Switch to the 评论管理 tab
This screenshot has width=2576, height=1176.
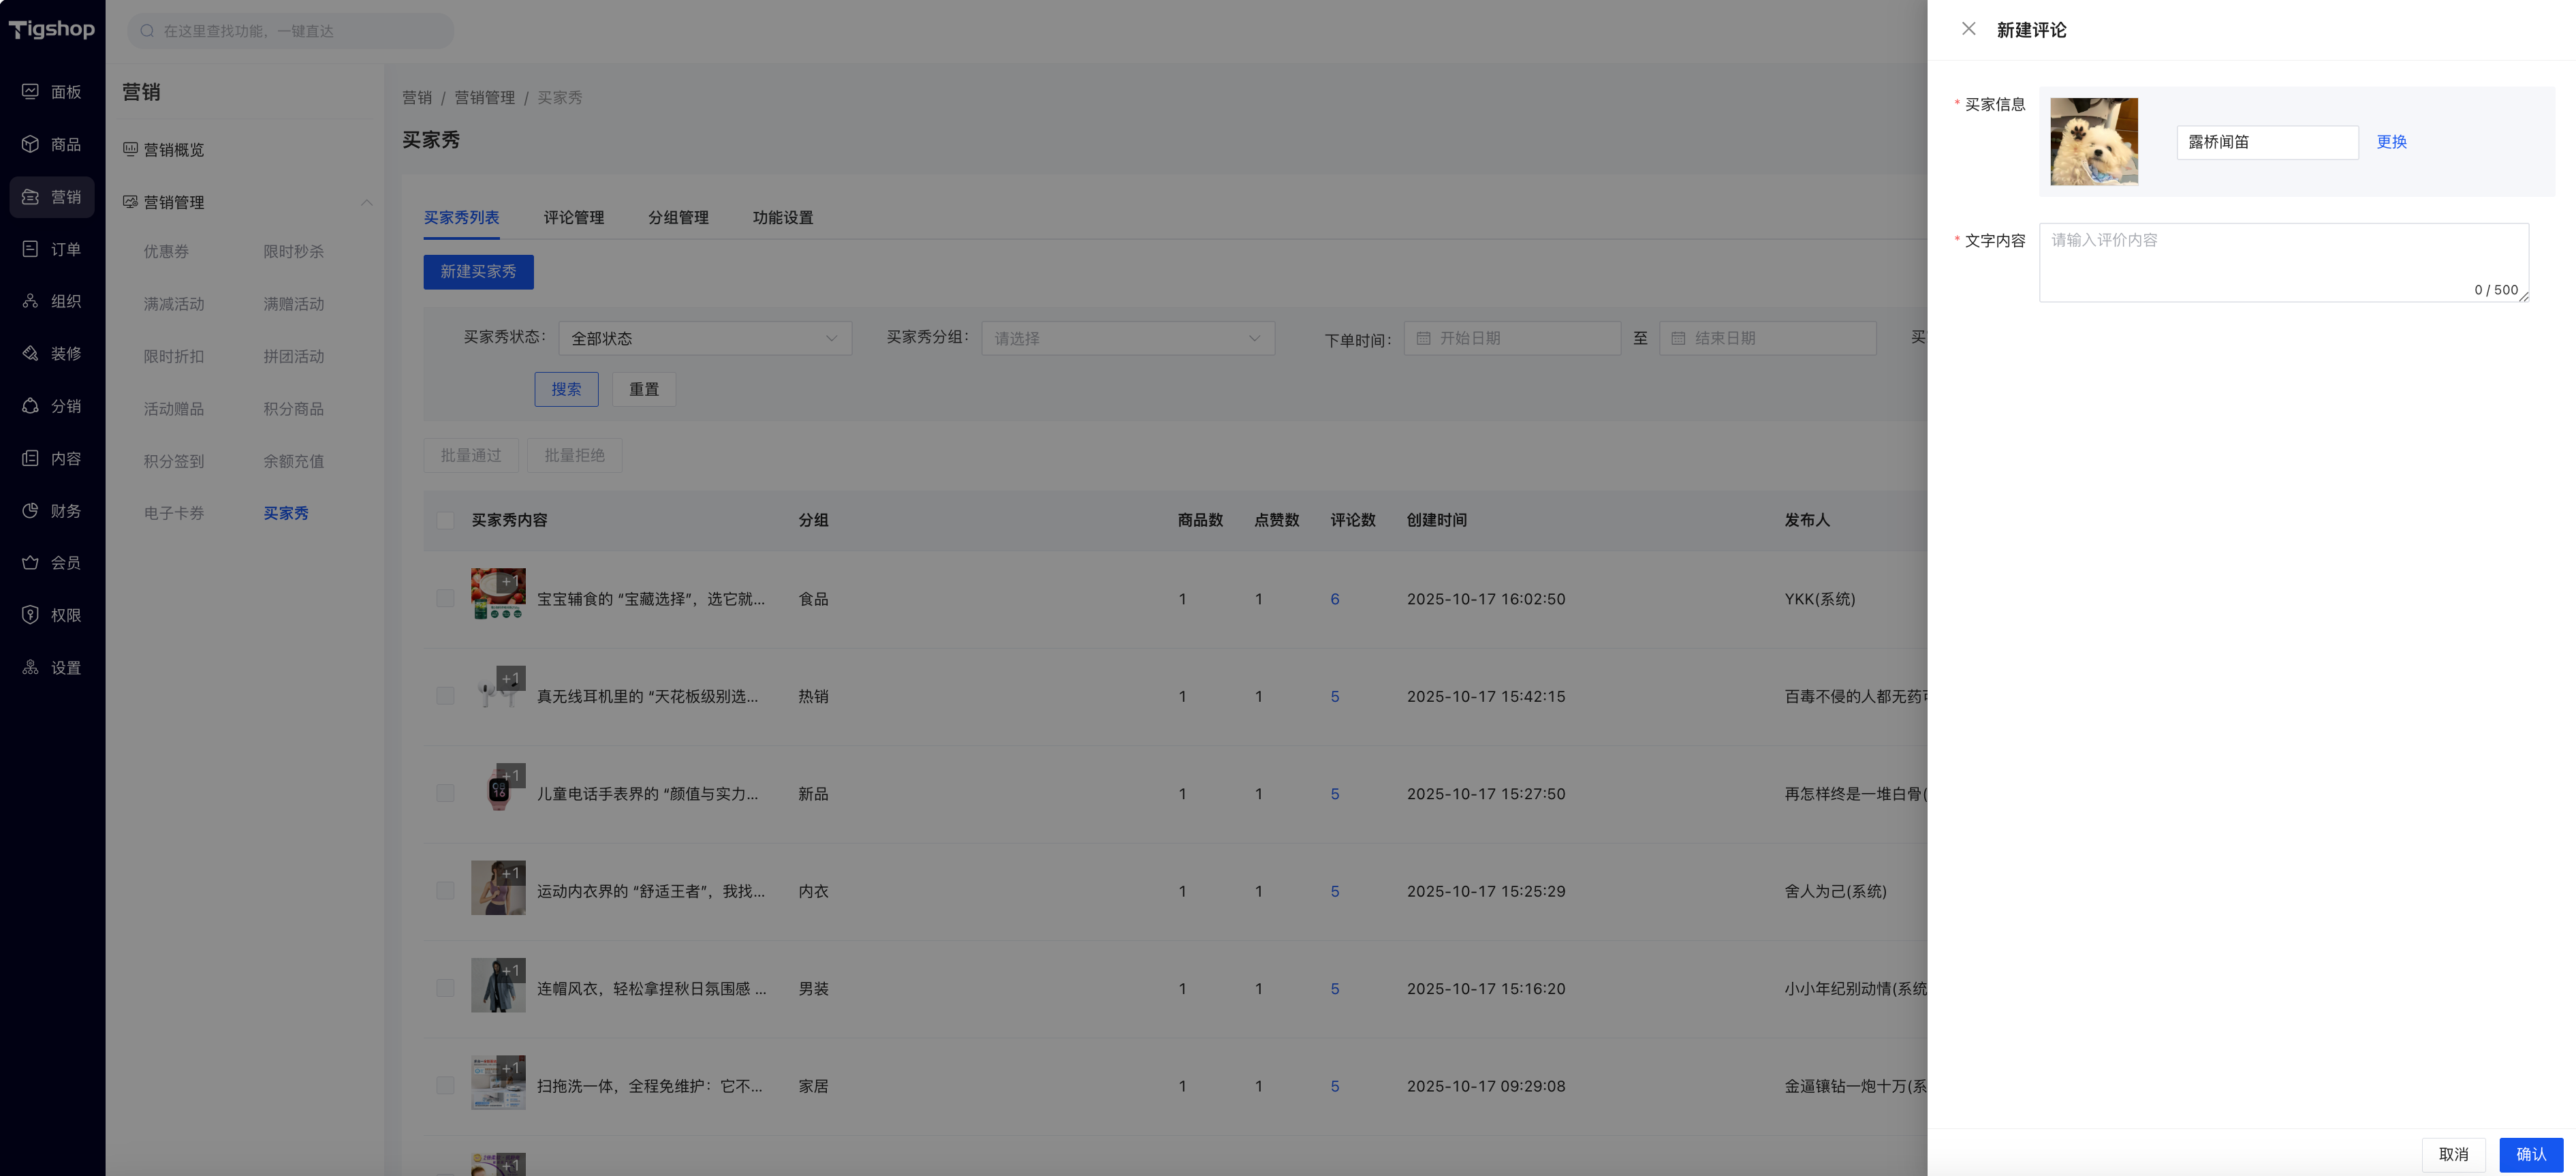point(573,218)
